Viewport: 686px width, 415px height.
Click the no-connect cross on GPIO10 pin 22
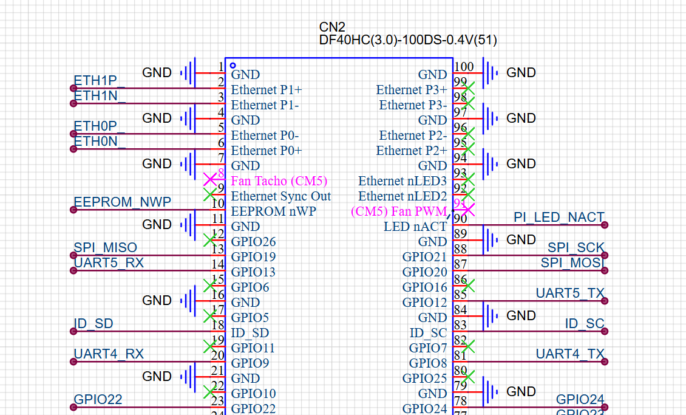pos(210,392)
